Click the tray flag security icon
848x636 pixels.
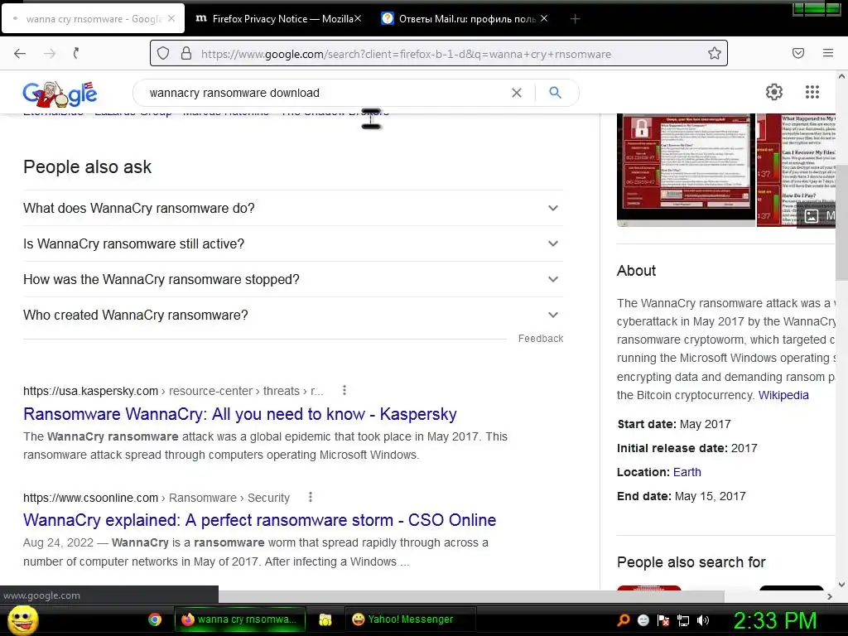tap(663, 620)
